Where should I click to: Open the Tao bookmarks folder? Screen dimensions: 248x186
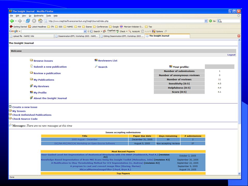click(149, 27)
